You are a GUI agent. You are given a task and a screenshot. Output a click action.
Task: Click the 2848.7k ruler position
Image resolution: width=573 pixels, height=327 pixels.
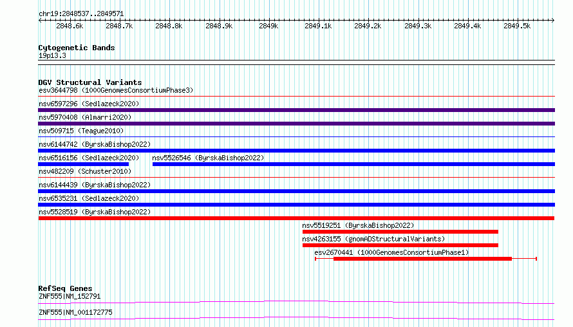tap(119, 26)
